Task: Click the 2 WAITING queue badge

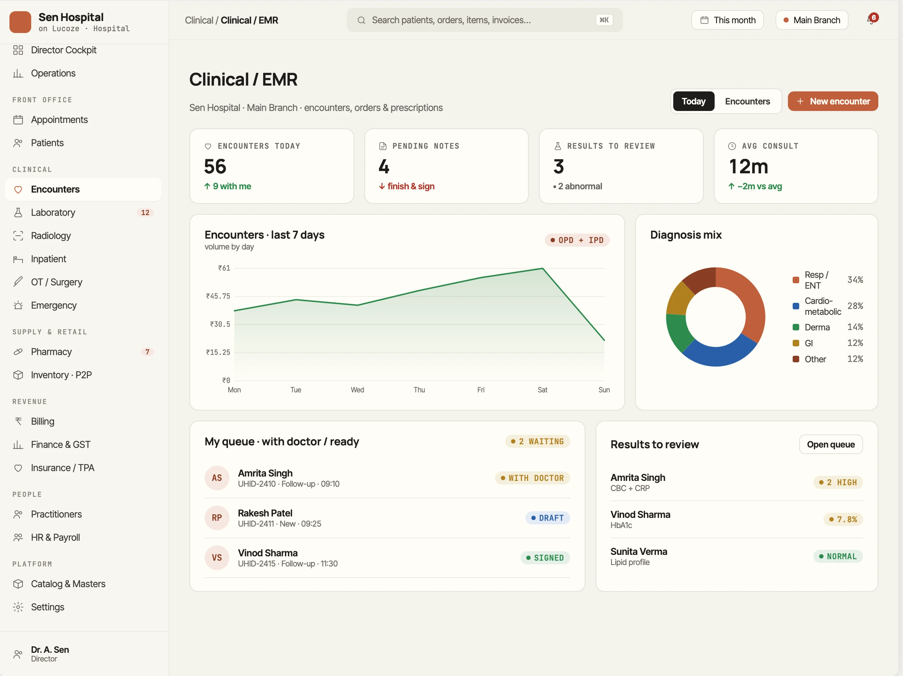Action: [x=537, y=442]
